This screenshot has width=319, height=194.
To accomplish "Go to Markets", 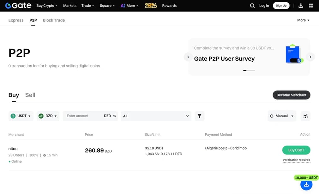I will click(x=70, y=6).
